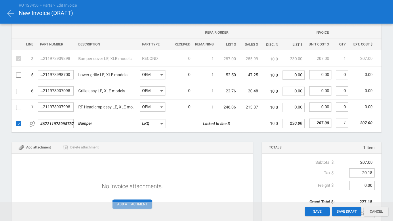Click the Freight $ input field
The image size is (393, 221).
[x=362, y=186]
